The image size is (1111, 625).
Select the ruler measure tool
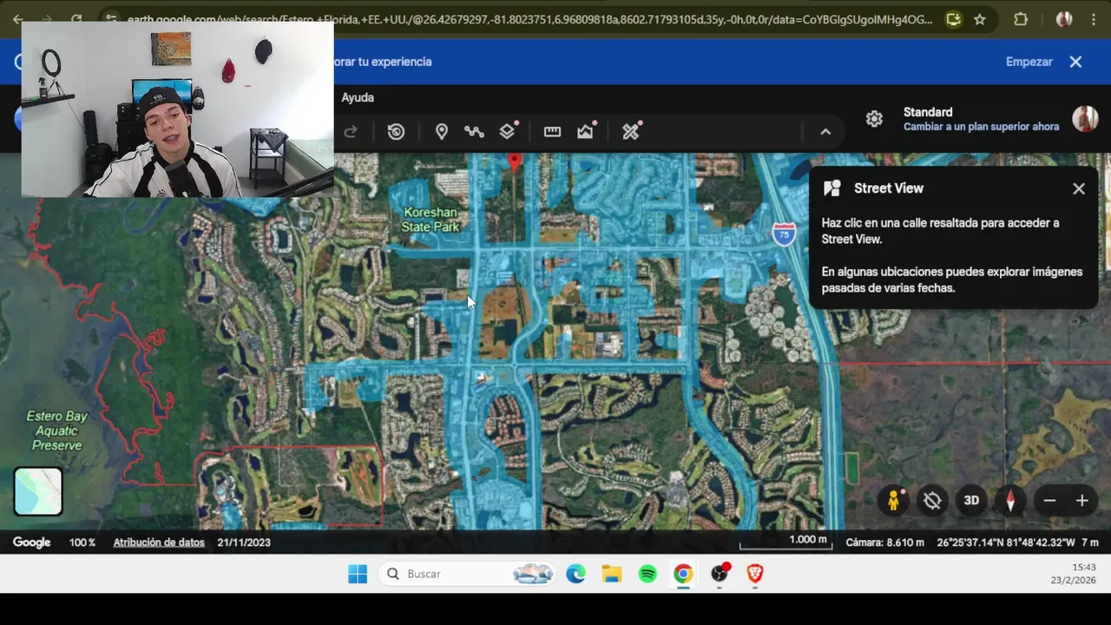click(552, 132)
